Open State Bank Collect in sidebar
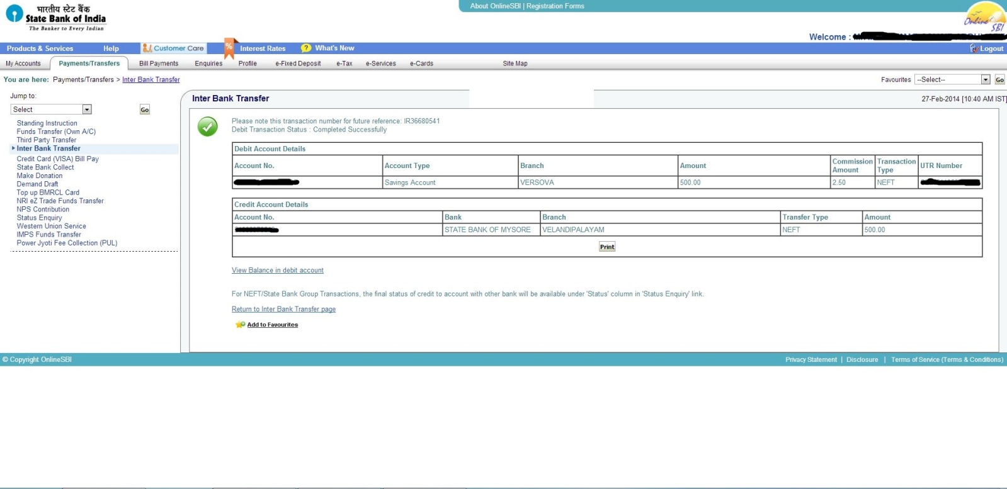 coord(45,167)
